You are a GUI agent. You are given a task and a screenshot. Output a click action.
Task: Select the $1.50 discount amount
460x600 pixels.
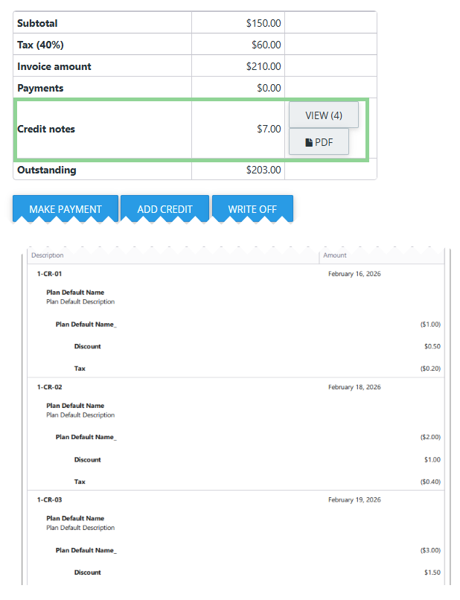pos(432,572)
